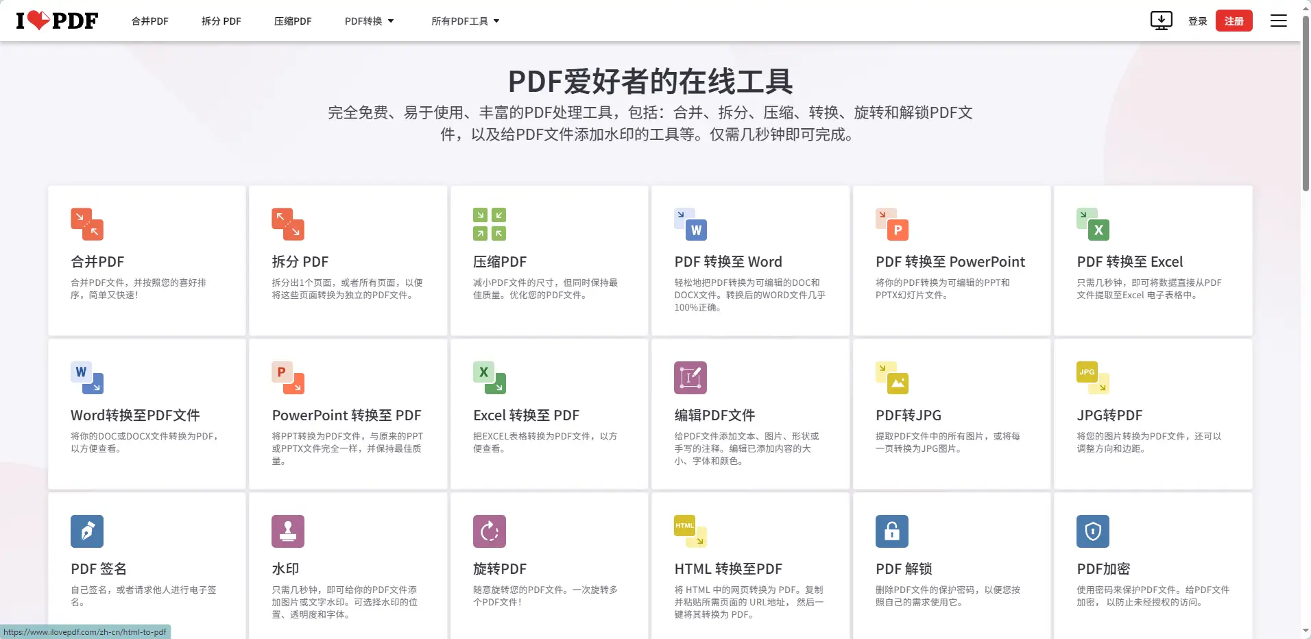Open 拆分 PDF in the top navigation
1311x639 pixels.
pos(221,21)
